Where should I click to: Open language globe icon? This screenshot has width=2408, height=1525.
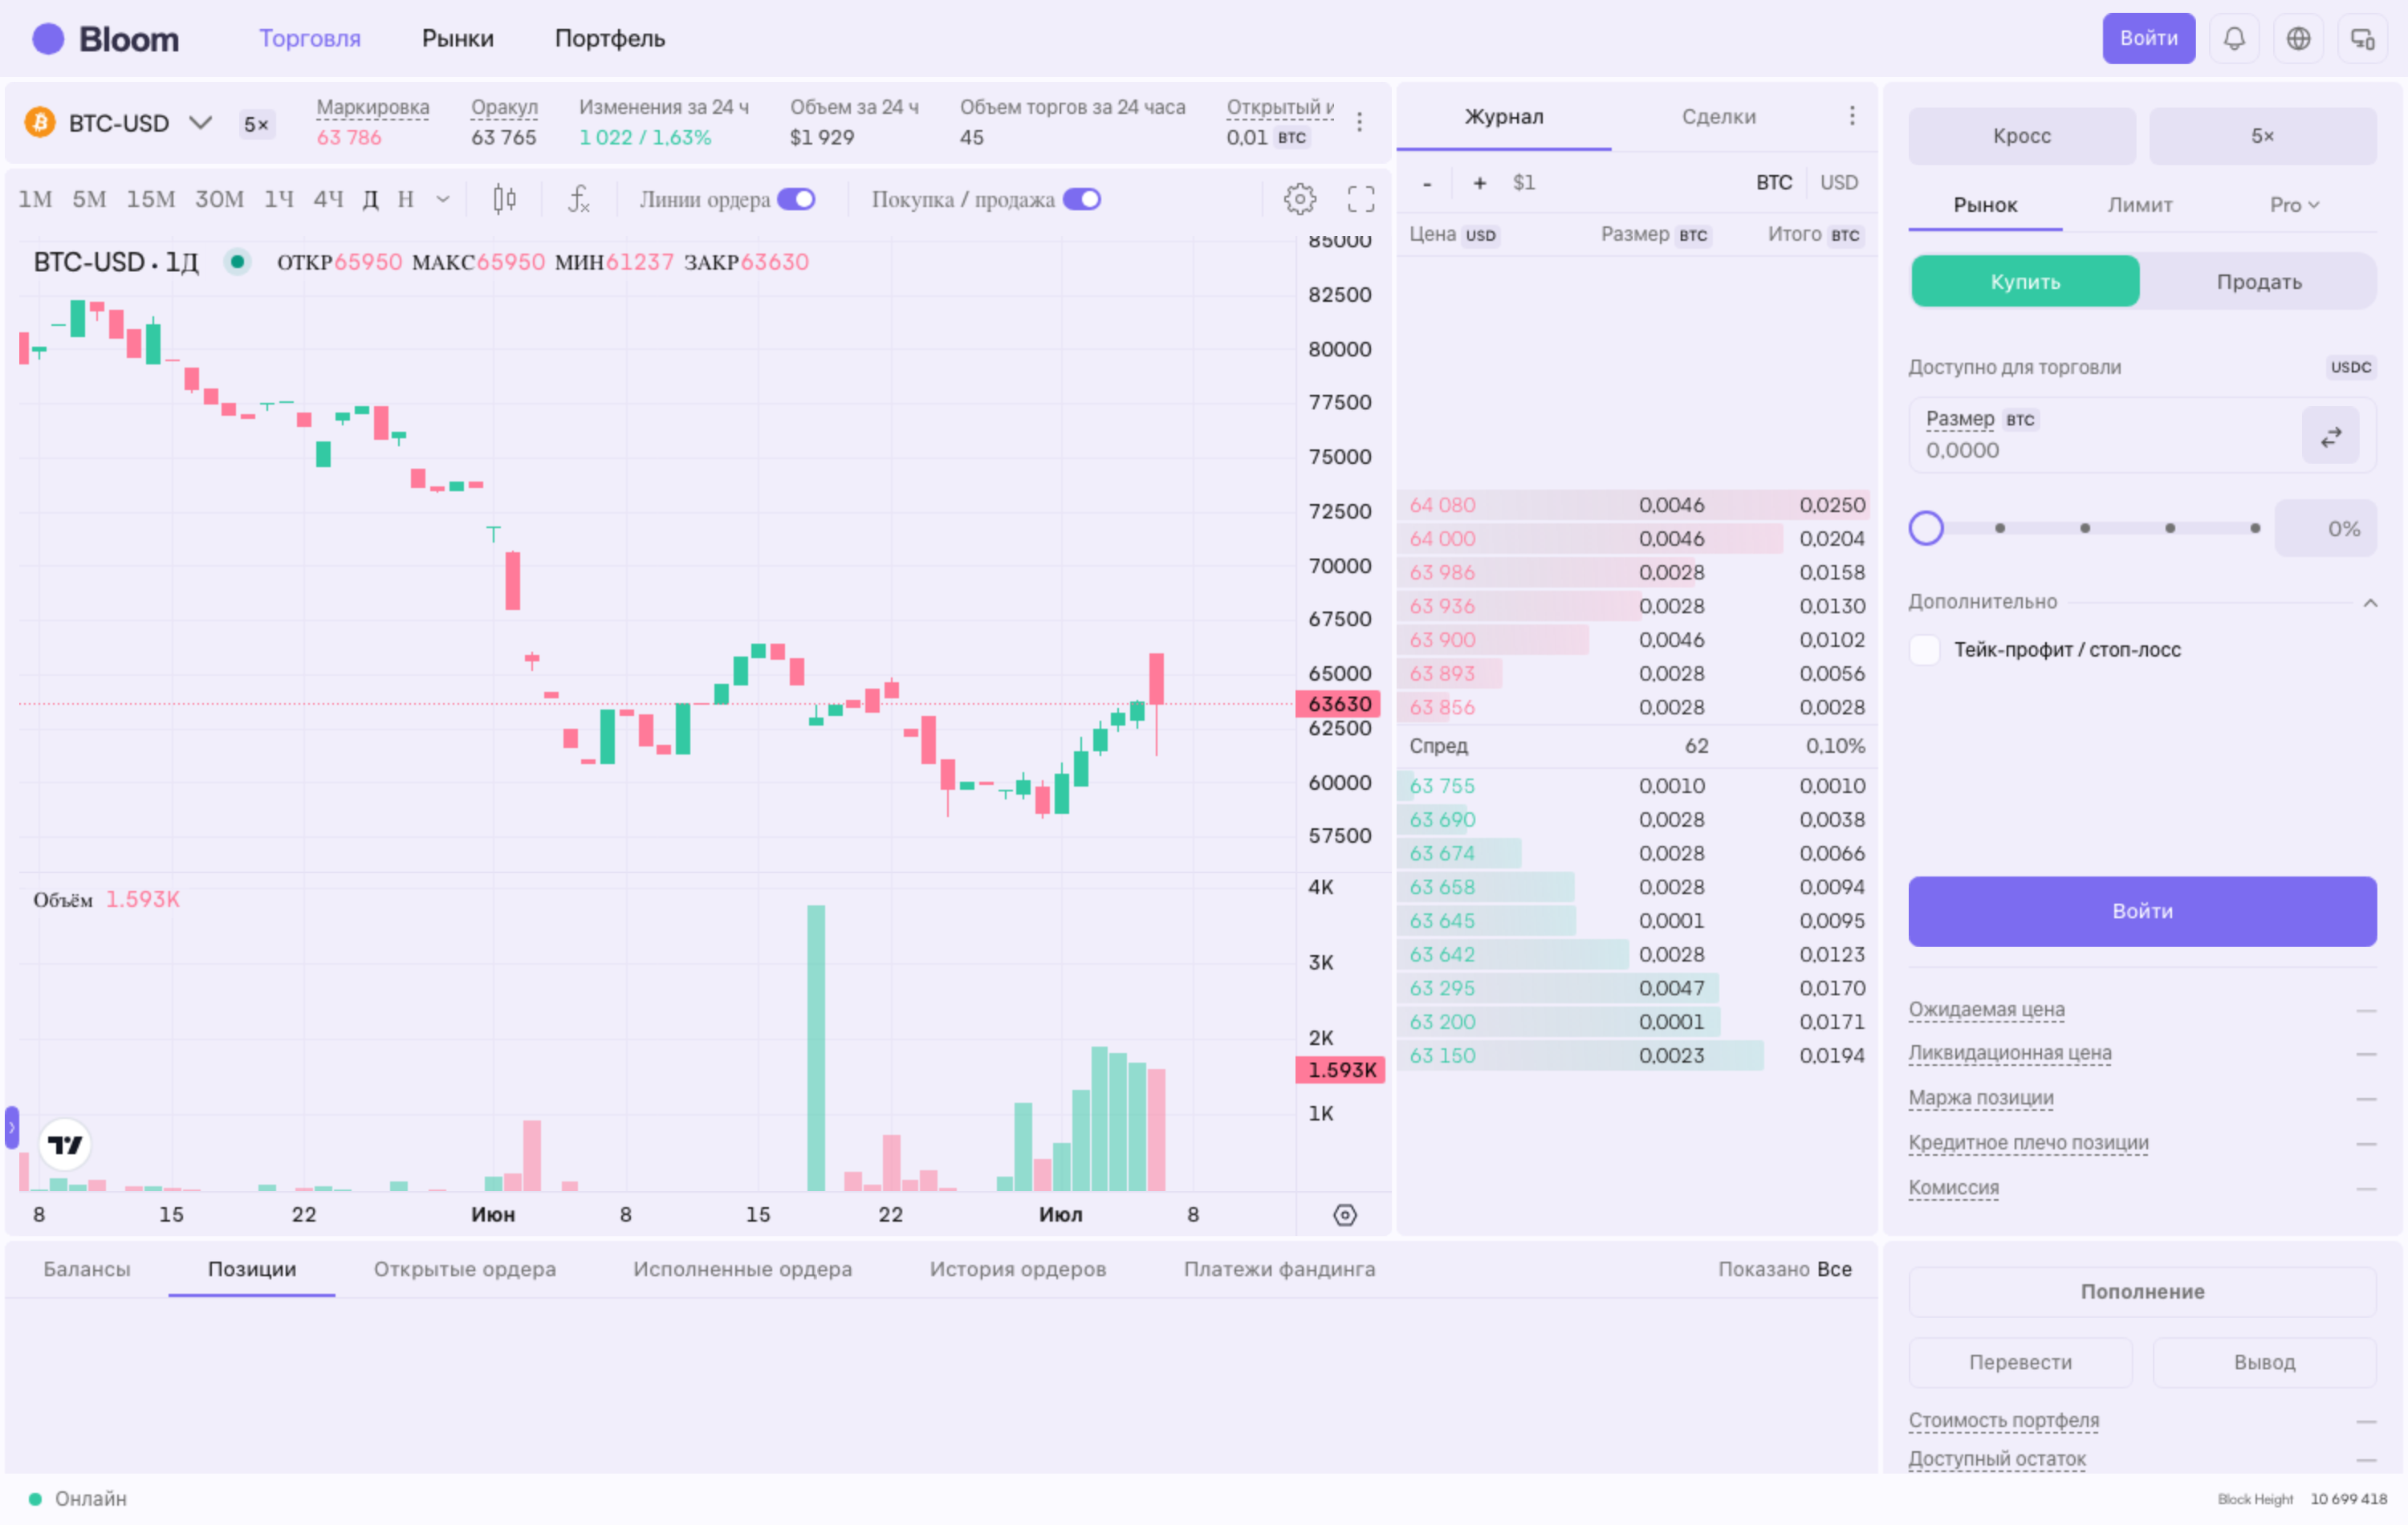2298,38
